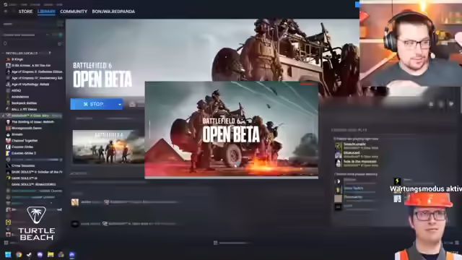Launch Google Chrome from the taskbar

tap(19, 254)
